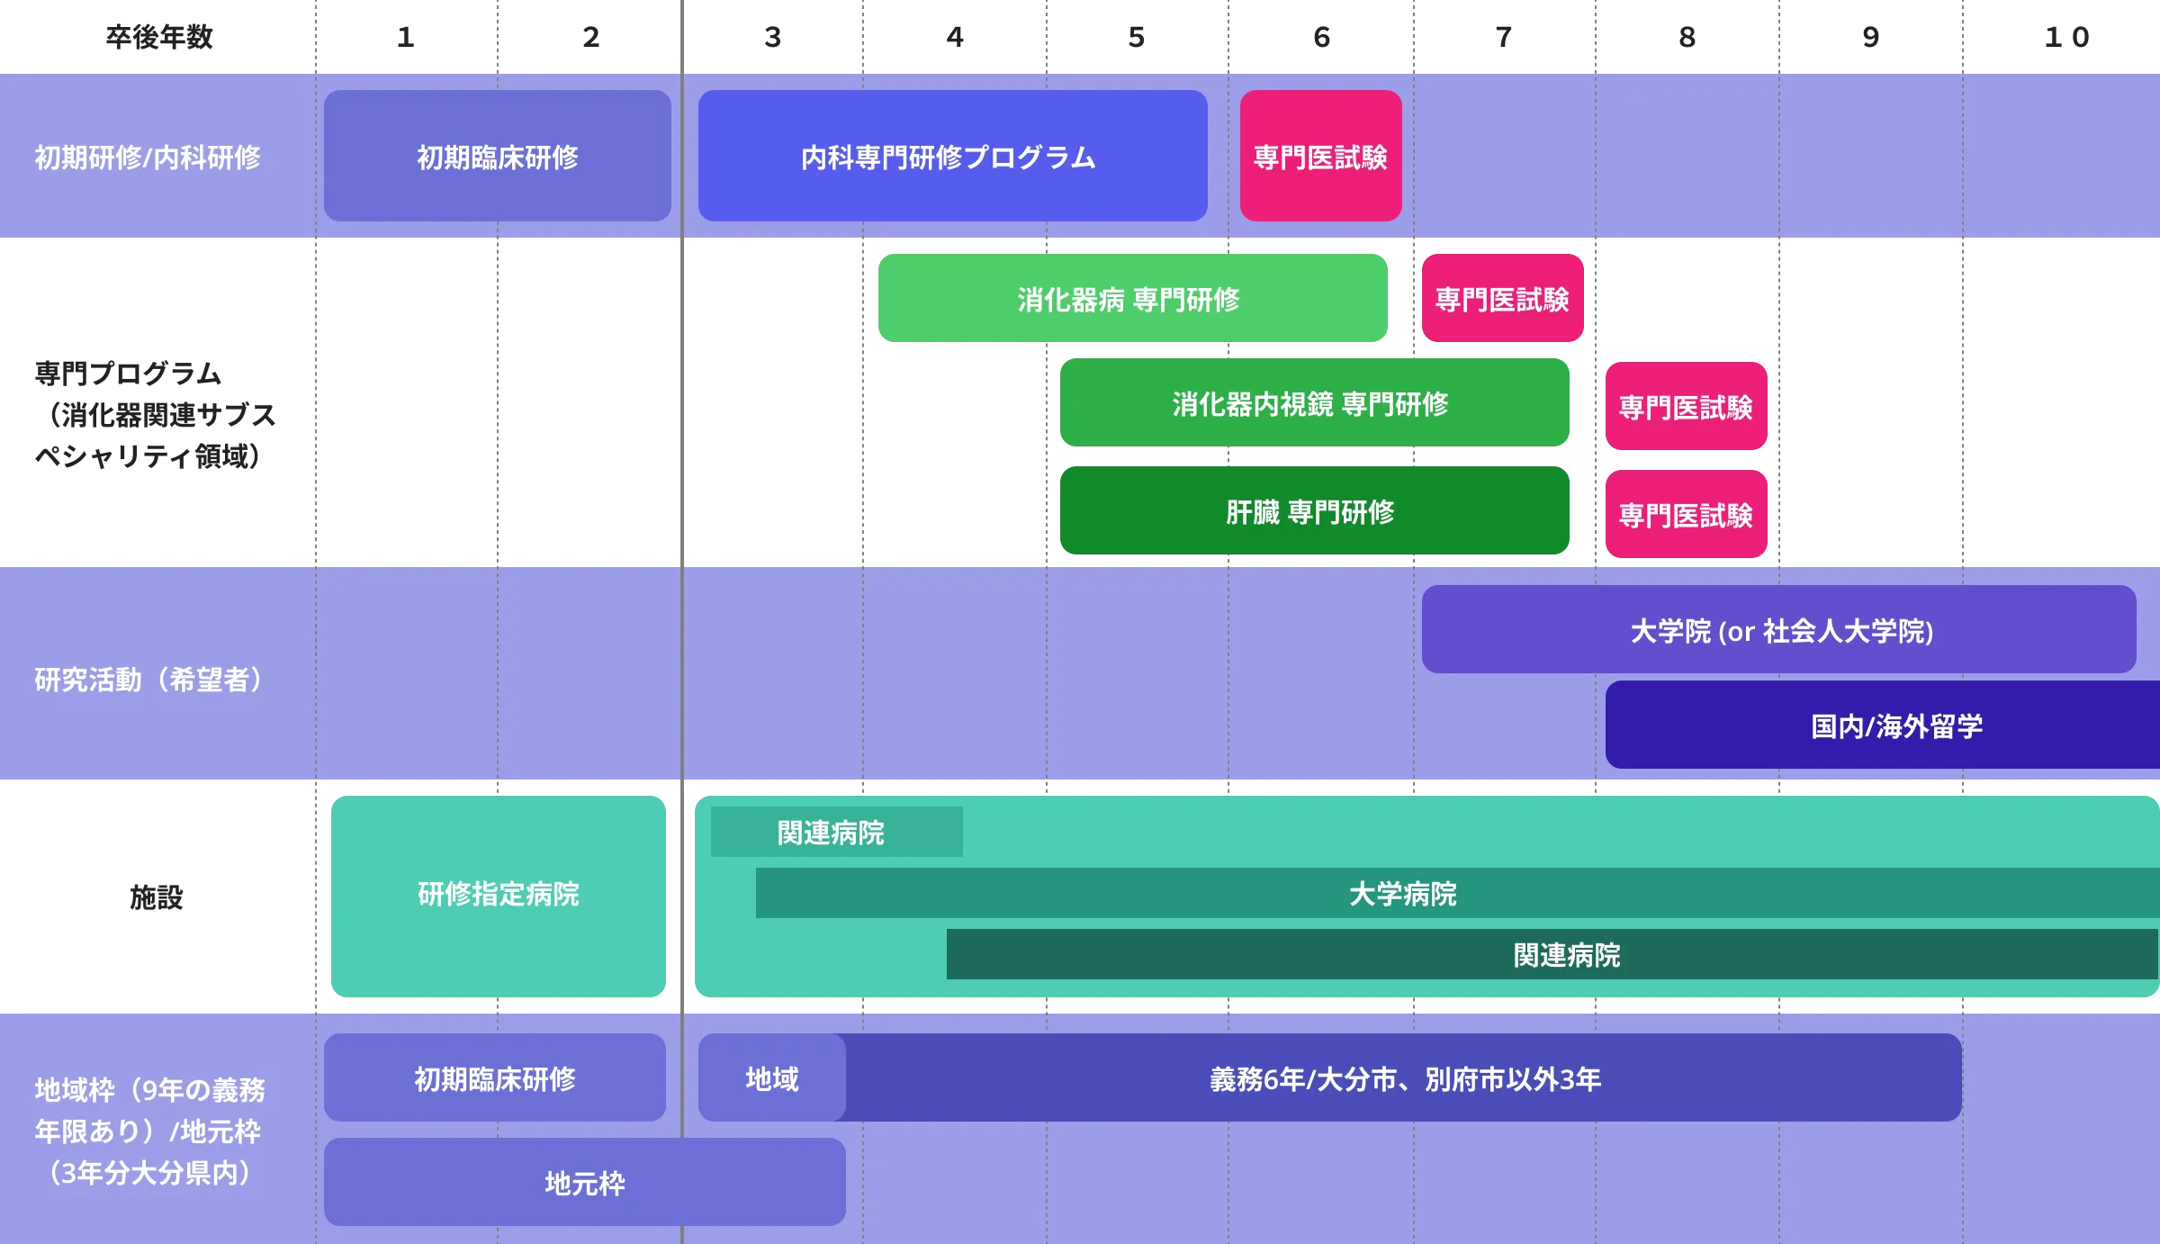Viewport: 2160px width, 1244px height.
Task: Click the 研究活動（希望者）row label
Action: point(149,679)
